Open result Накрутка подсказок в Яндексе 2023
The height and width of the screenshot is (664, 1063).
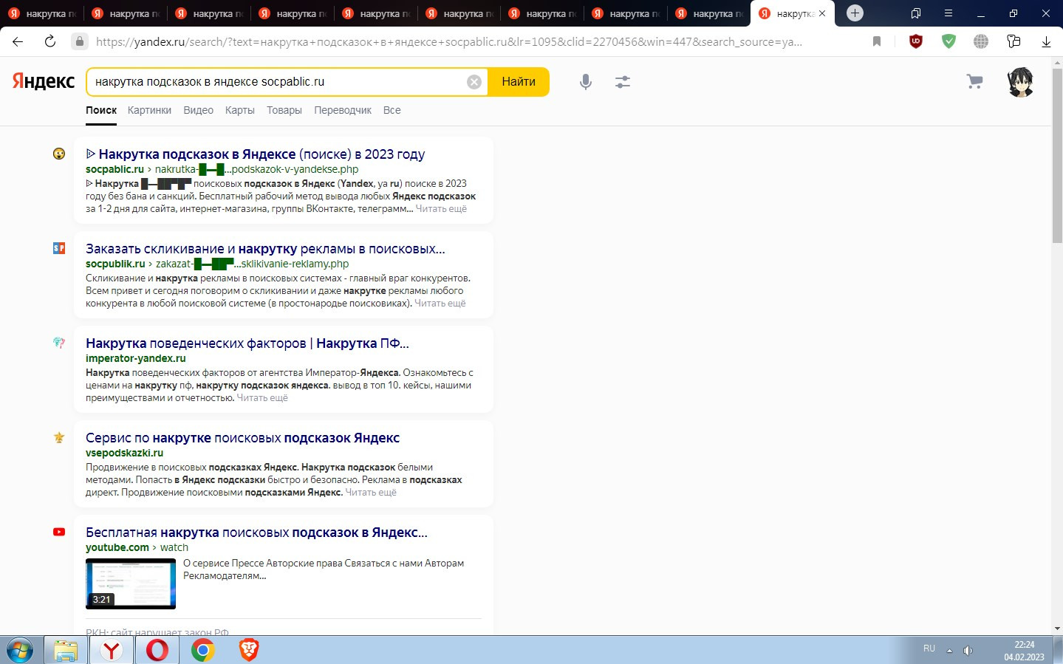(x=256, y=154)
